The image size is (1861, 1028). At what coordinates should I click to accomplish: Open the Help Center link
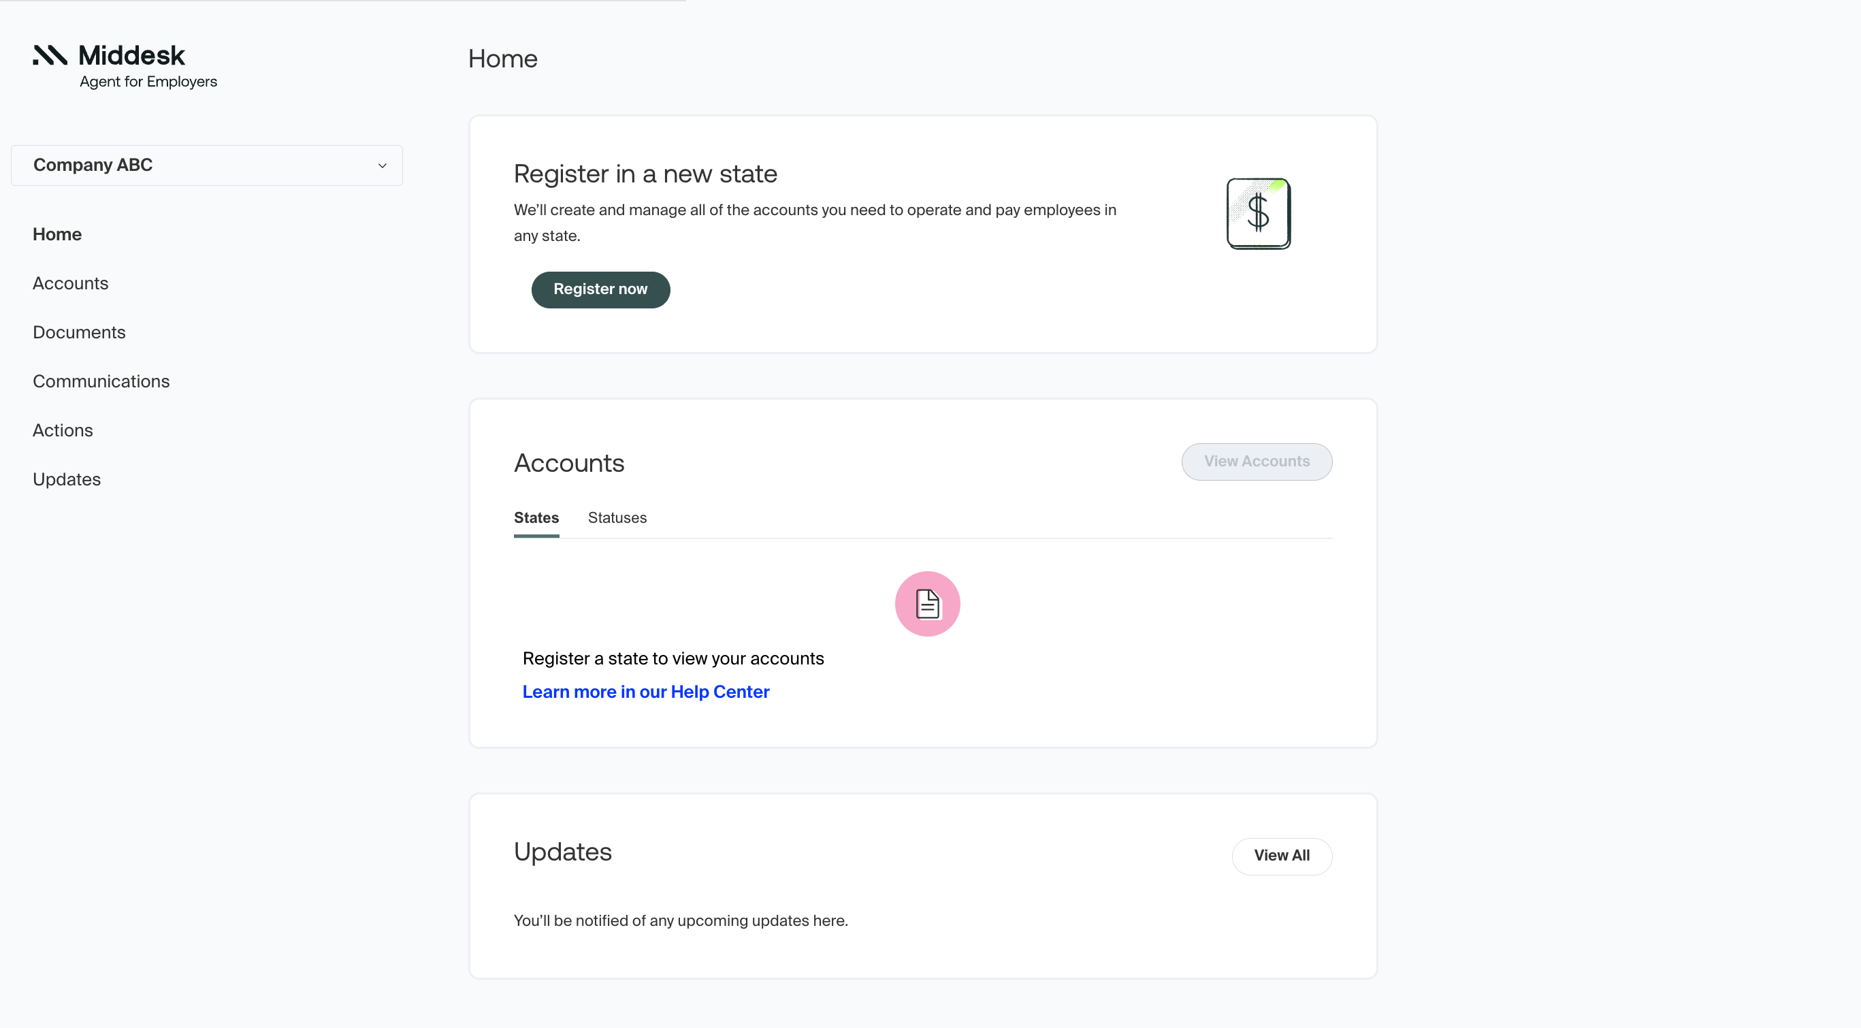(646, 692)
